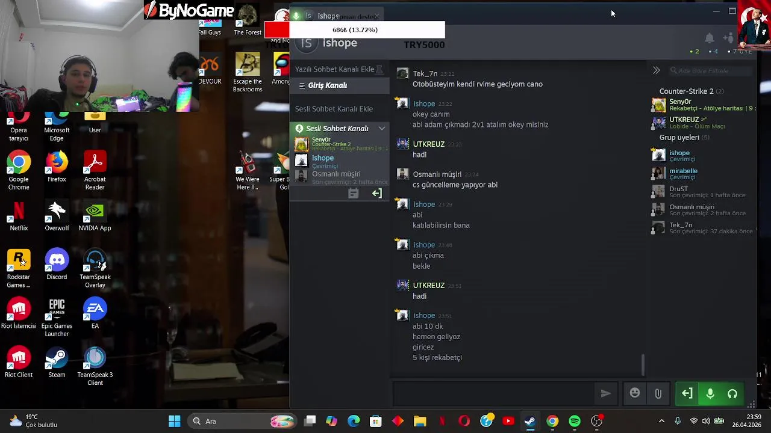Open Escape the Backrooms desktop icon
The image size is (771, 433).
248,73
